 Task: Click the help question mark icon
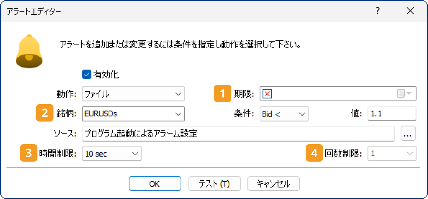[377, 11]
